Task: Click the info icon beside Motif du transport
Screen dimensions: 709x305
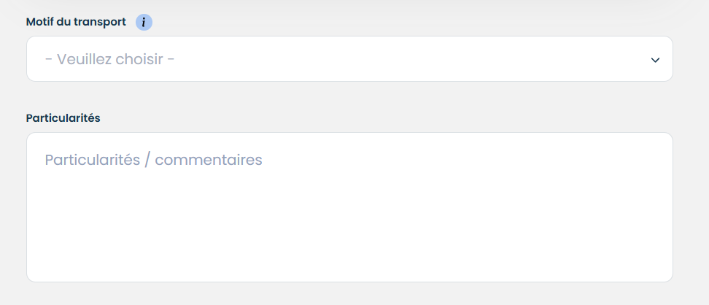Action: tap(144, 22)
